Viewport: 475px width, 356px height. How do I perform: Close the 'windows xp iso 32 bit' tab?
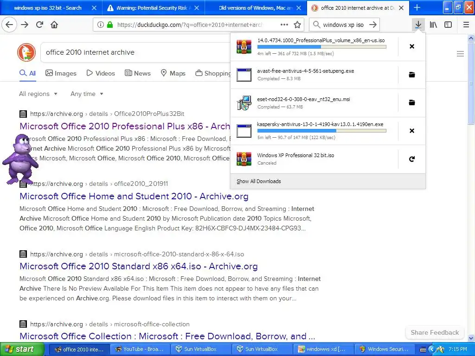point(94,8)
